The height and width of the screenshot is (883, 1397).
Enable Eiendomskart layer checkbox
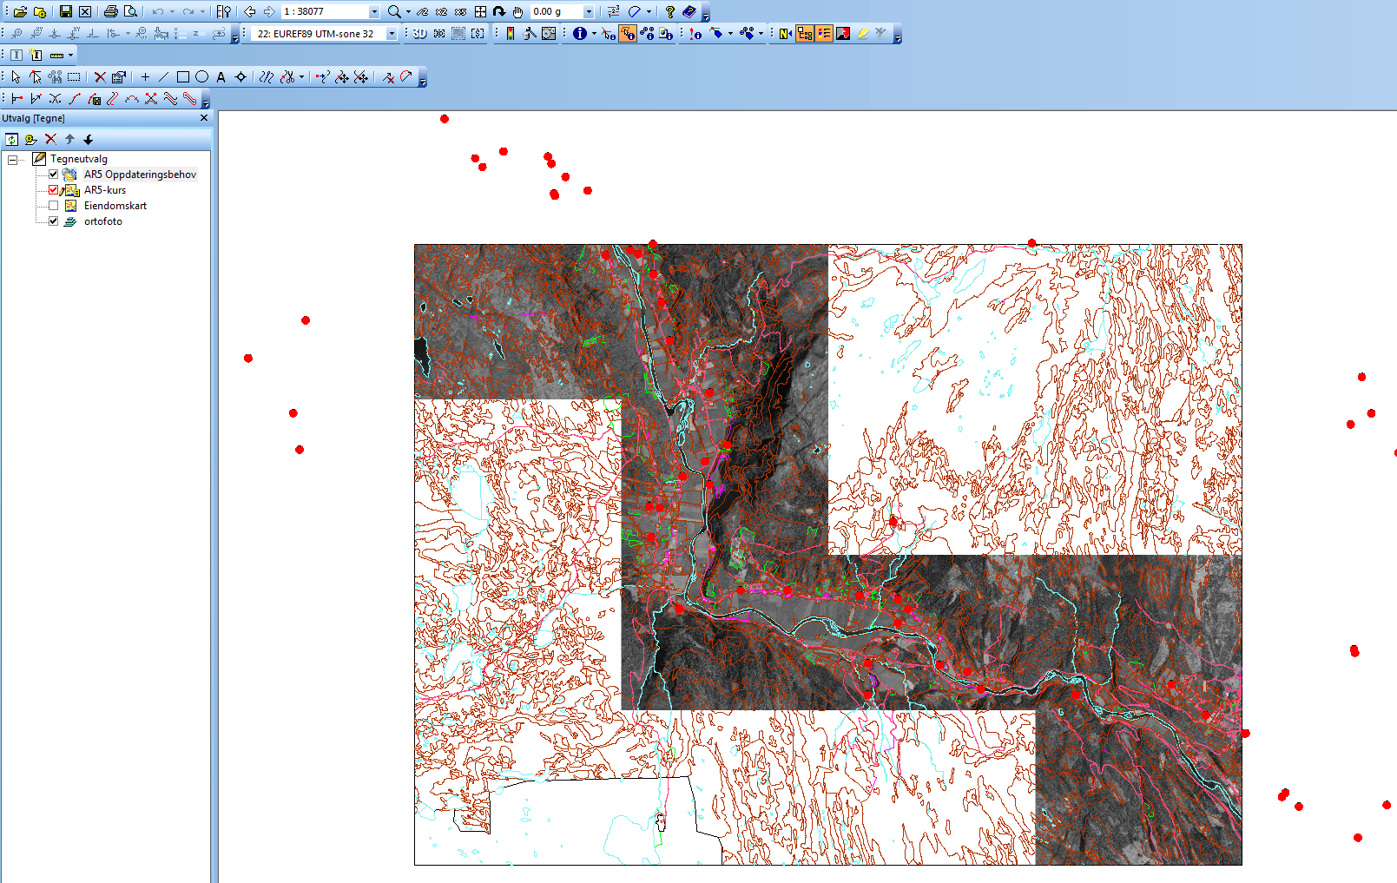pos(54,205)
